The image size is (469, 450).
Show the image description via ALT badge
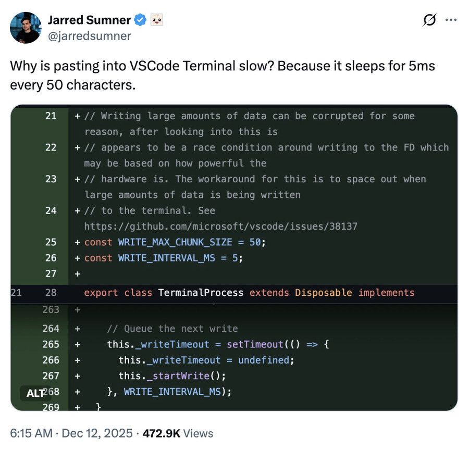click(x=34, y=393)
